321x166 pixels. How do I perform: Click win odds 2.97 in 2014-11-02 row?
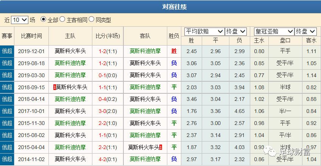tap(192, 160)
